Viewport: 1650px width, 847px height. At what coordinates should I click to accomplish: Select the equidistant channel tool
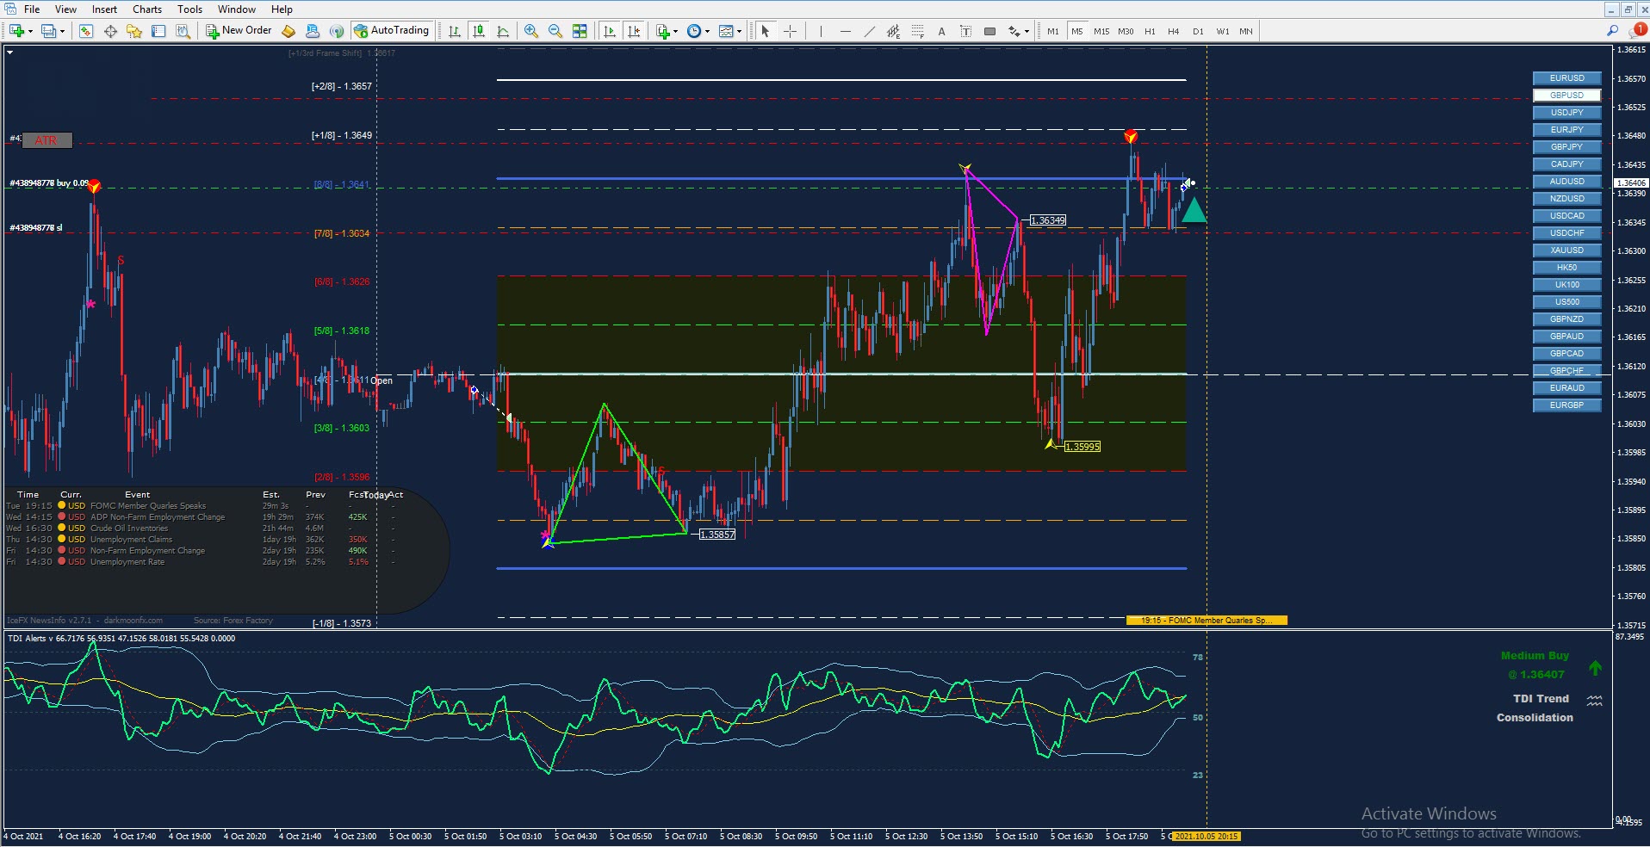click(x=894, y=31)
